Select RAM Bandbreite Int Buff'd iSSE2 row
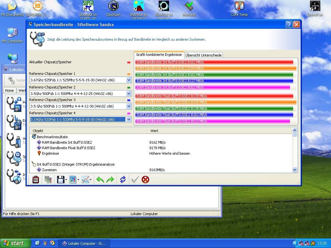331x248 pixels. click(x=64, y=142)
